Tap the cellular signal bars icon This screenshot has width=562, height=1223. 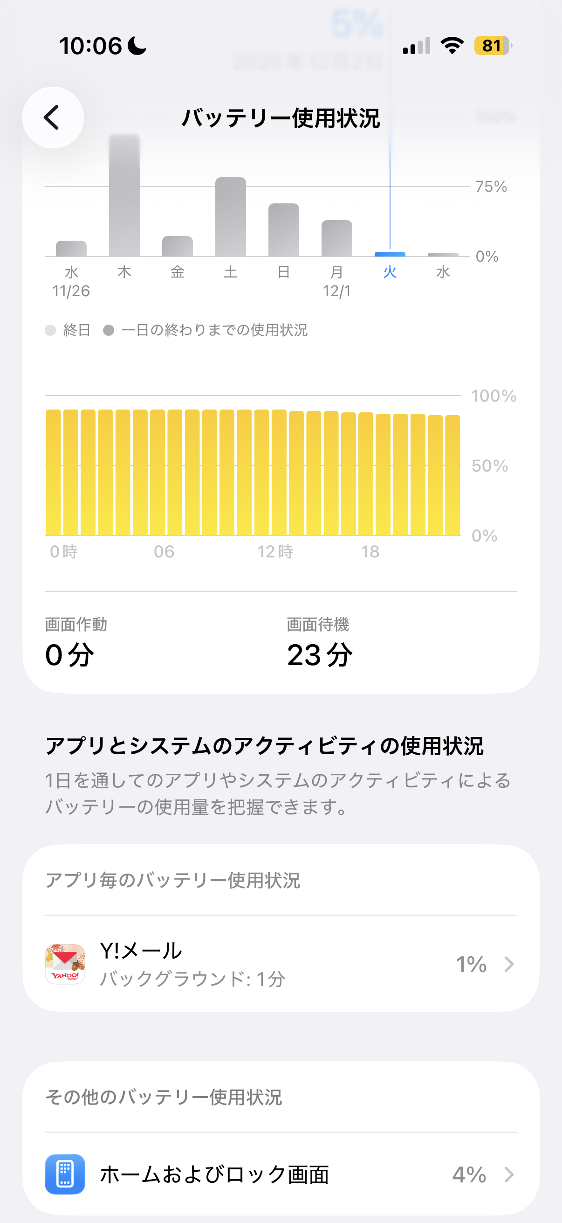(417, 46)
